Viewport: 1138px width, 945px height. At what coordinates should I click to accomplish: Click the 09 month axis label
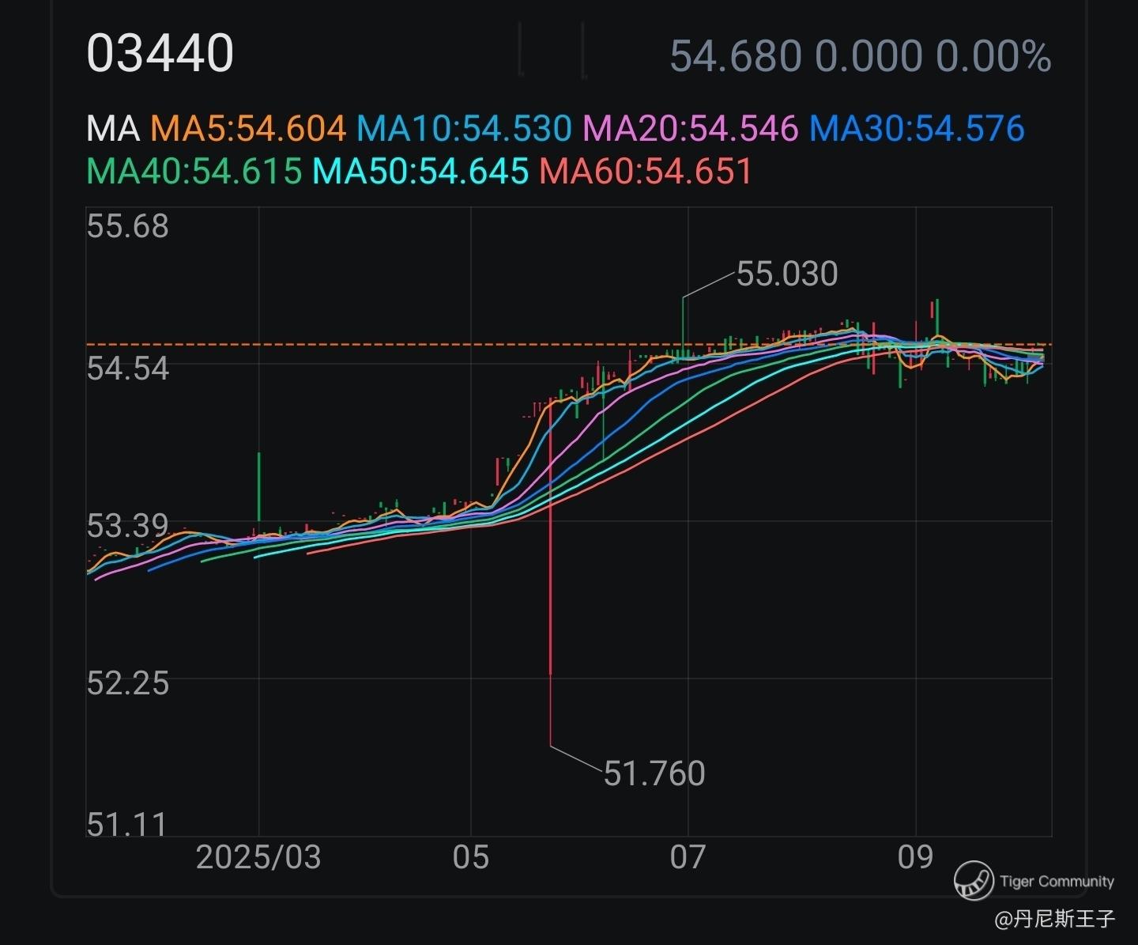915,857
